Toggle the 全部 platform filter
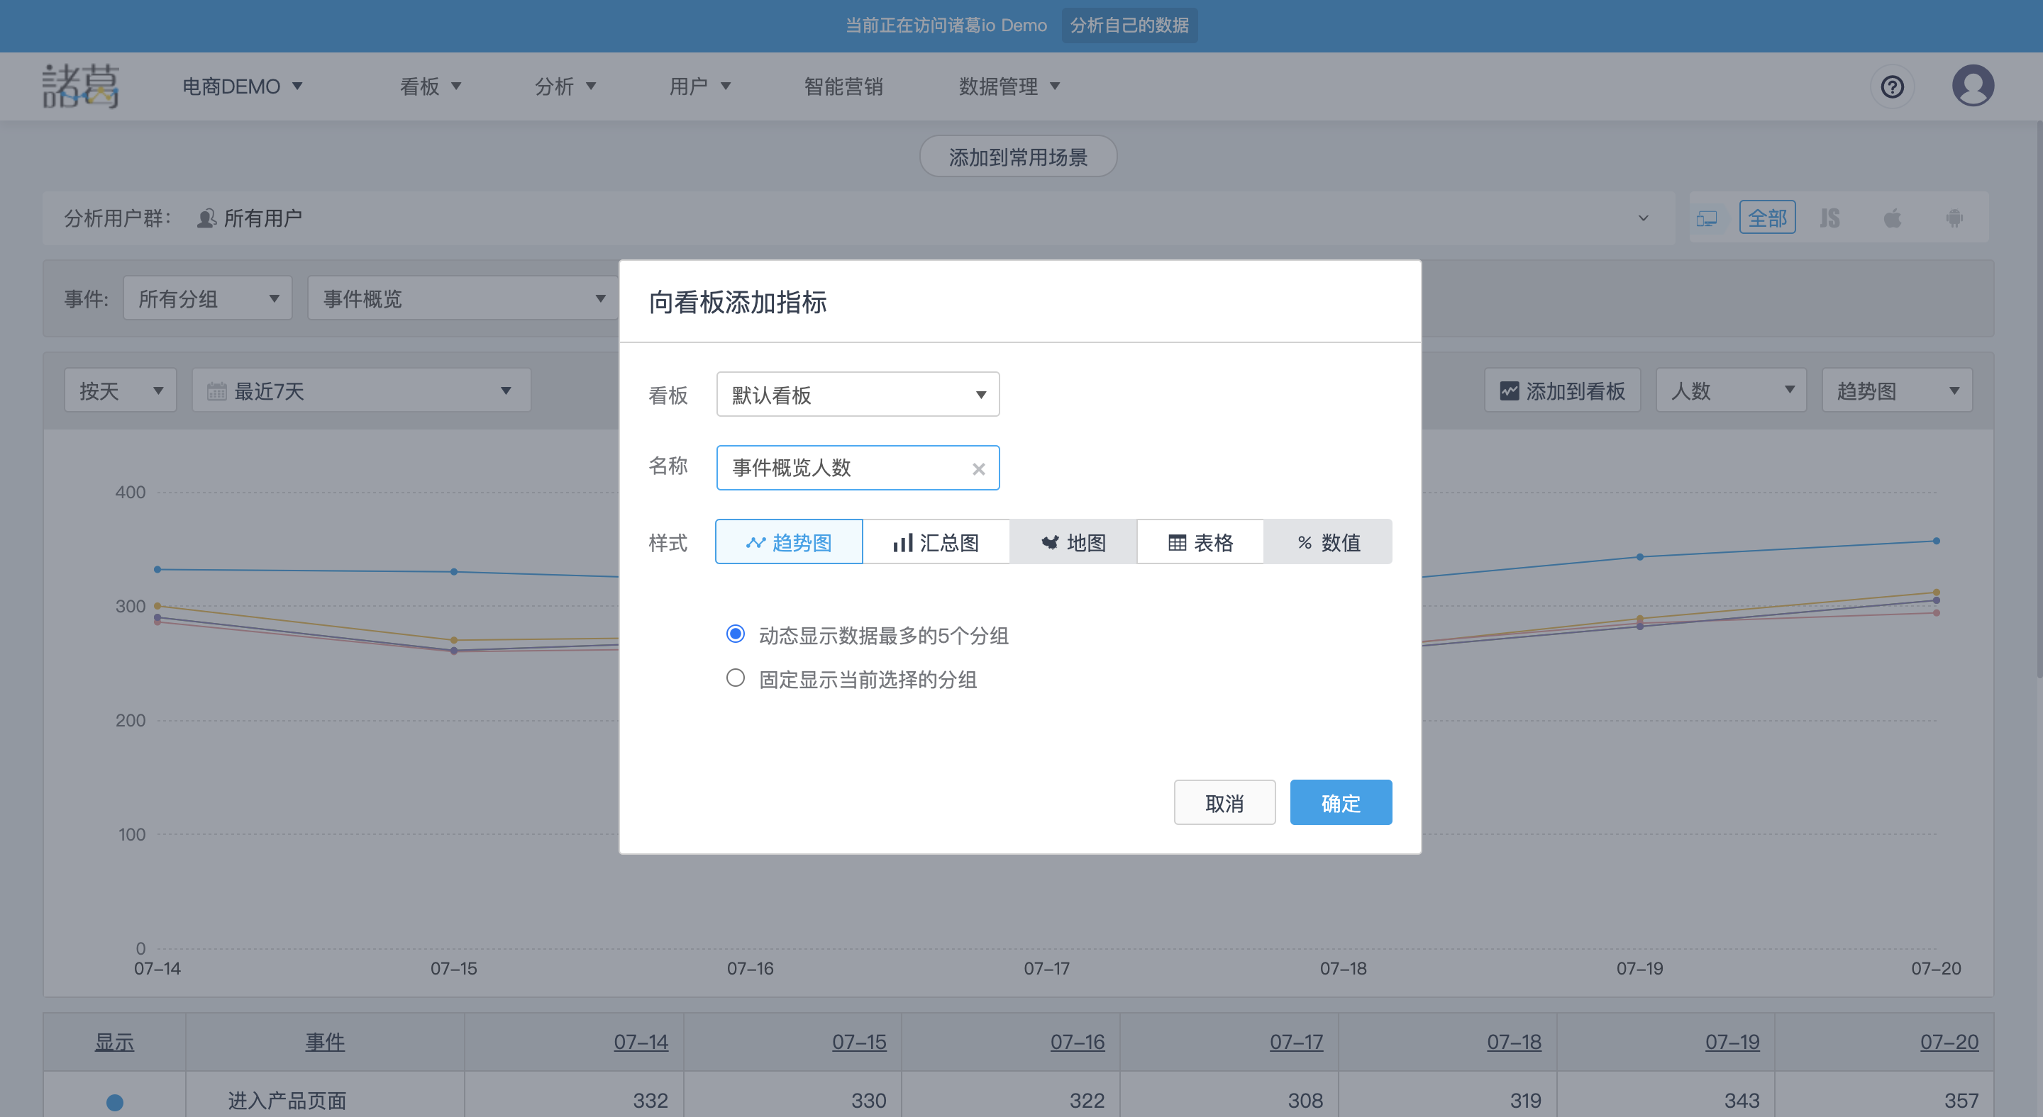Image resolution: width=2043 pixels, height=1117 pixels. pos(1767,218)
